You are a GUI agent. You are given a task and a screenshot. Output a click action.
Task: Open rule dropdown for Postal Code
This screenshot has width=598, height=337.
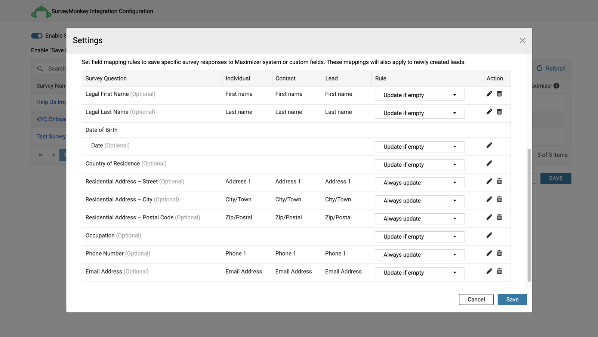420,219
